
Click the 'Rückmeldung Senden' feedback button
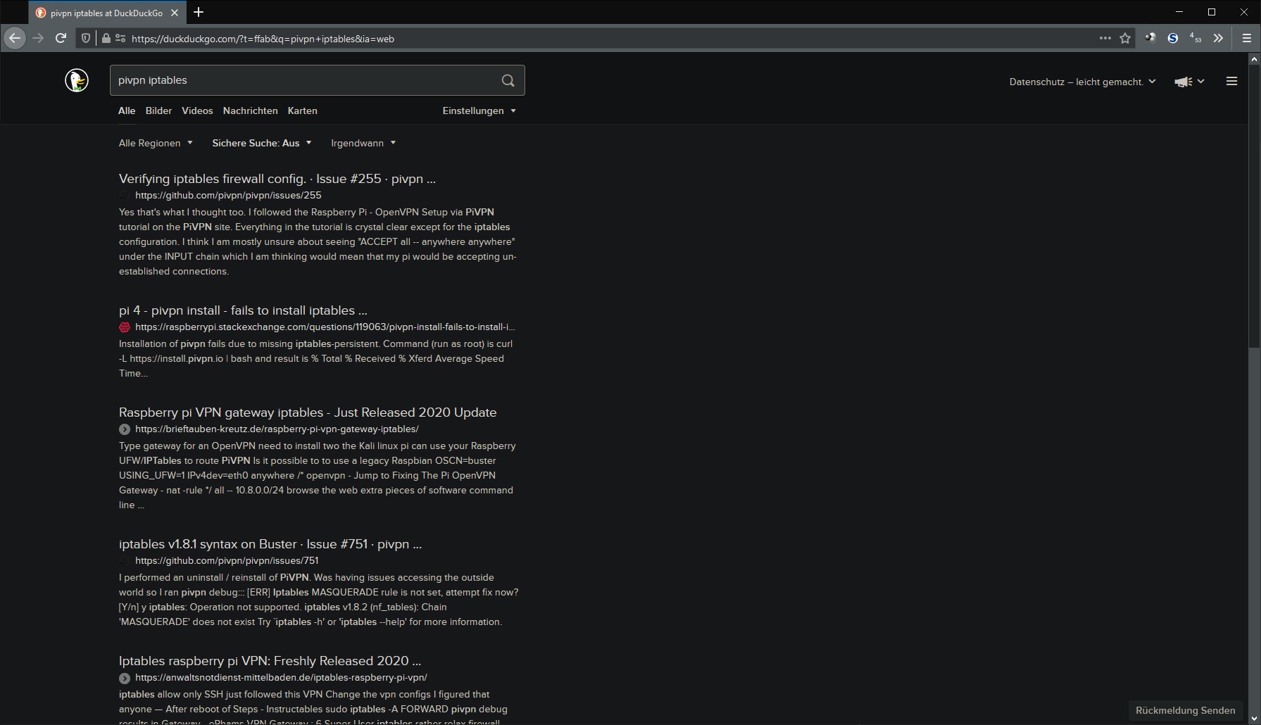click(1185, 710)
